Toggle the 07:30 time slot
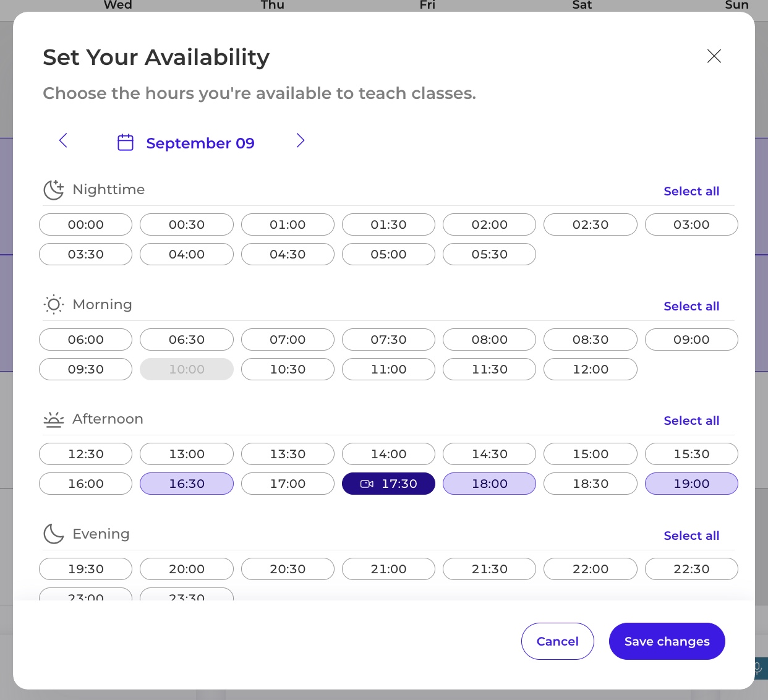The image size is (768, 700). pos(388,339)
